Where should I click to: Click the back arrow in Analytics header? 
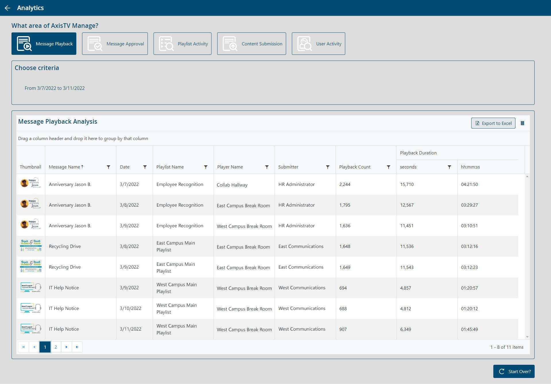click(x=7, y=8)
